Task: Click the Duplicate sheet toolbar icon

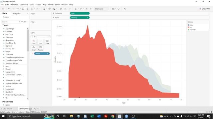Action: [x=50, y=9]
